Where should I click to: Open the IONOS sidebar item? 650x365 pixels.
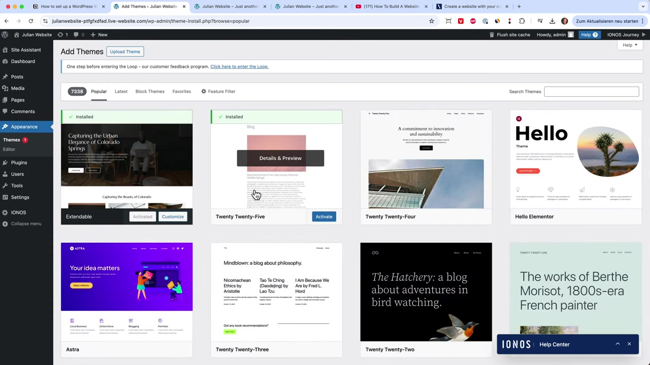18,212
